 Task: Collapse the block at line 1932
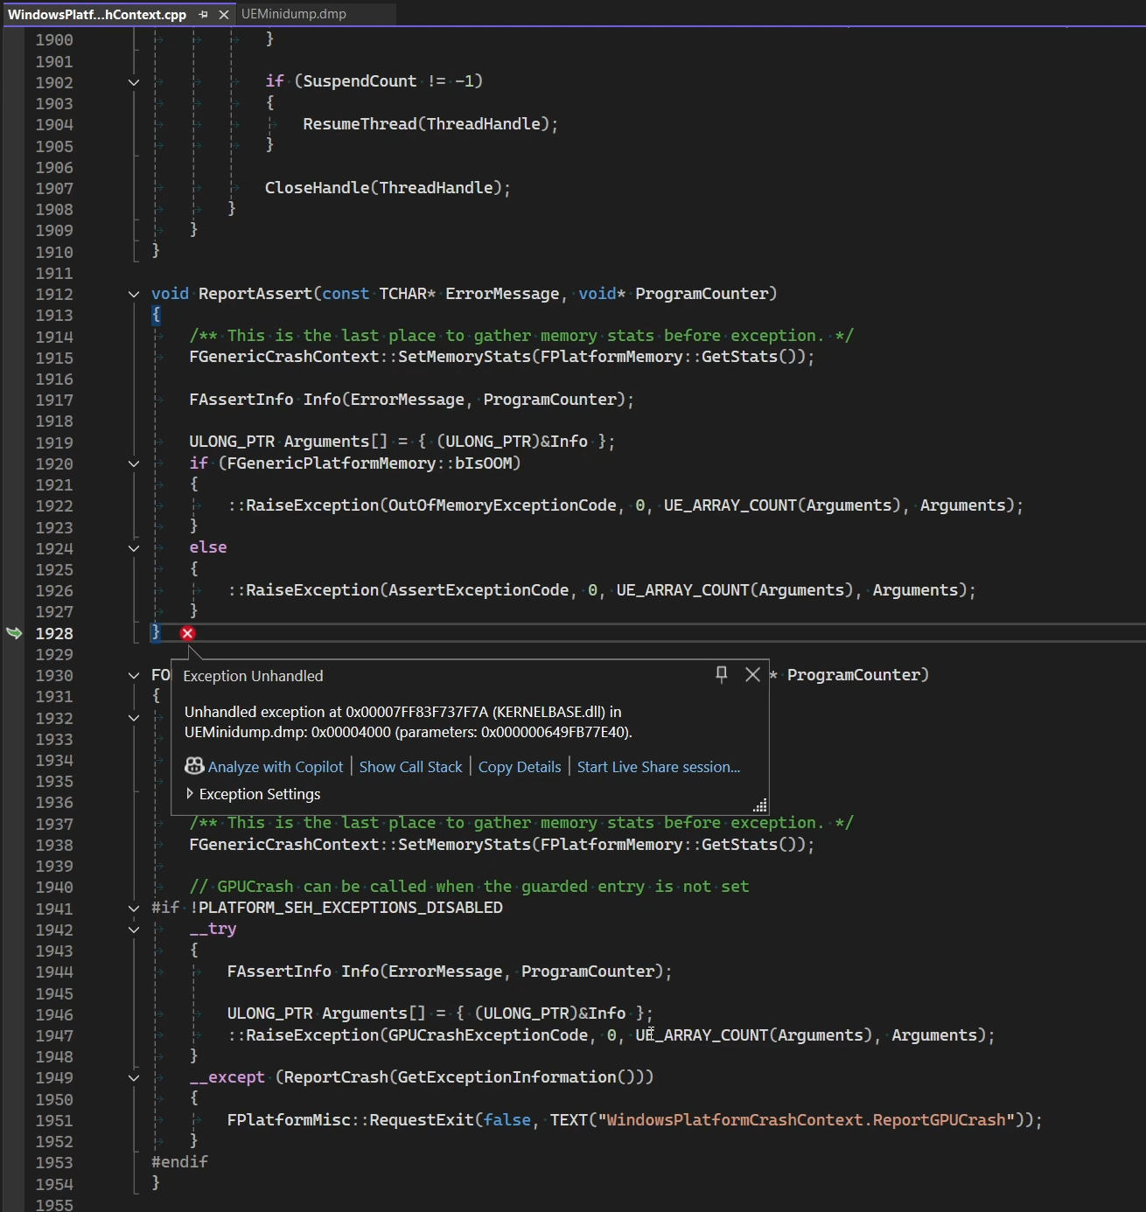[134, 718]
